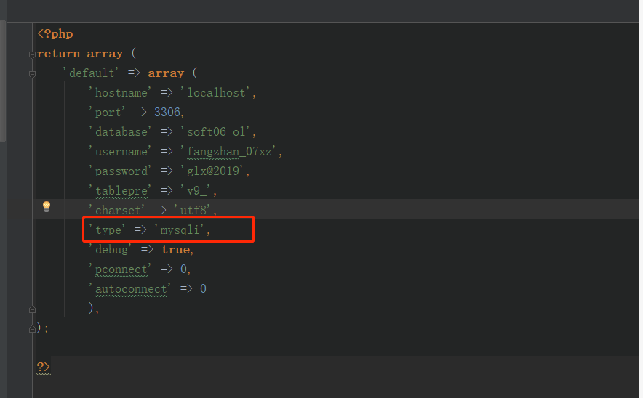Viewport: 643px width, 398px height.
Task: Click the yellow lightbulb intention icon
Action: [47, 207]
